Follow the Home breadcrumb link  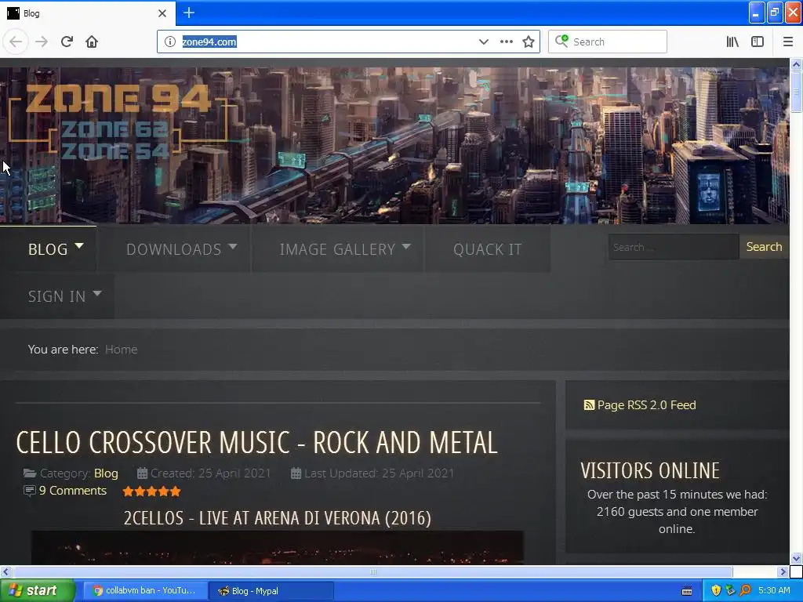coord(121,349)
